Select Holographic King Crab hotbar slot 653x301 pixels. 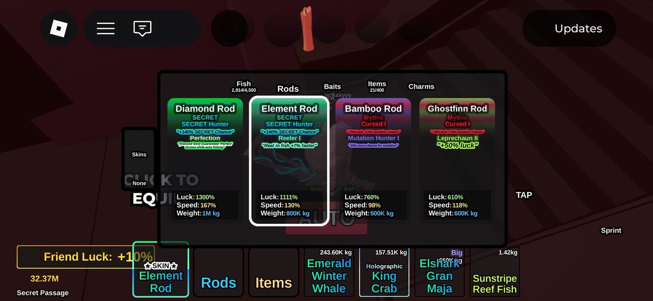tap(384, 272)
